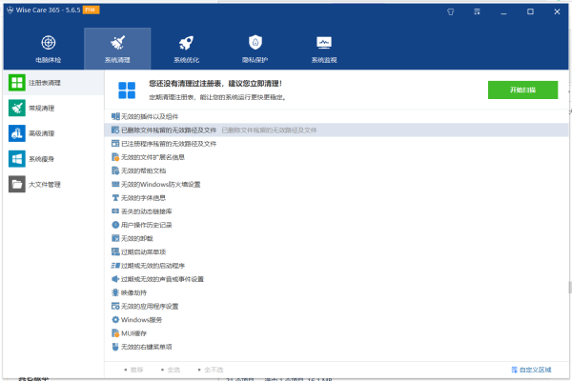The height and width of the screenshot is (381, 572).
Task: Select the Windows服务 item
Action: pos(136,320)
